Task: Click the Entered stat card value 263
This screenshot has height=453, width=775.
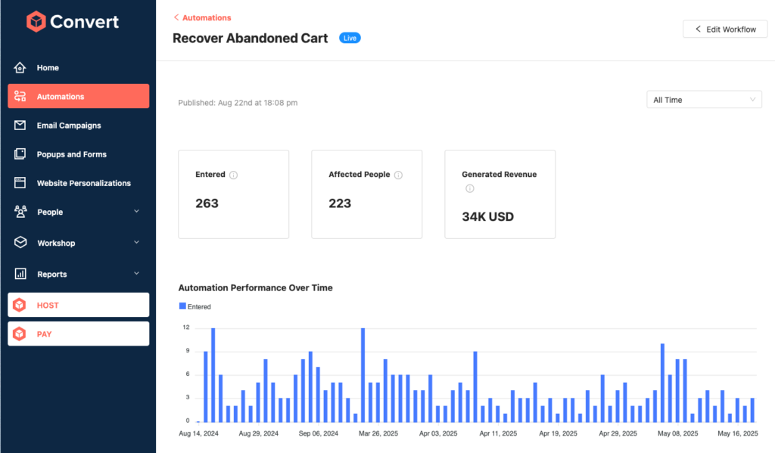Action: 207,203
